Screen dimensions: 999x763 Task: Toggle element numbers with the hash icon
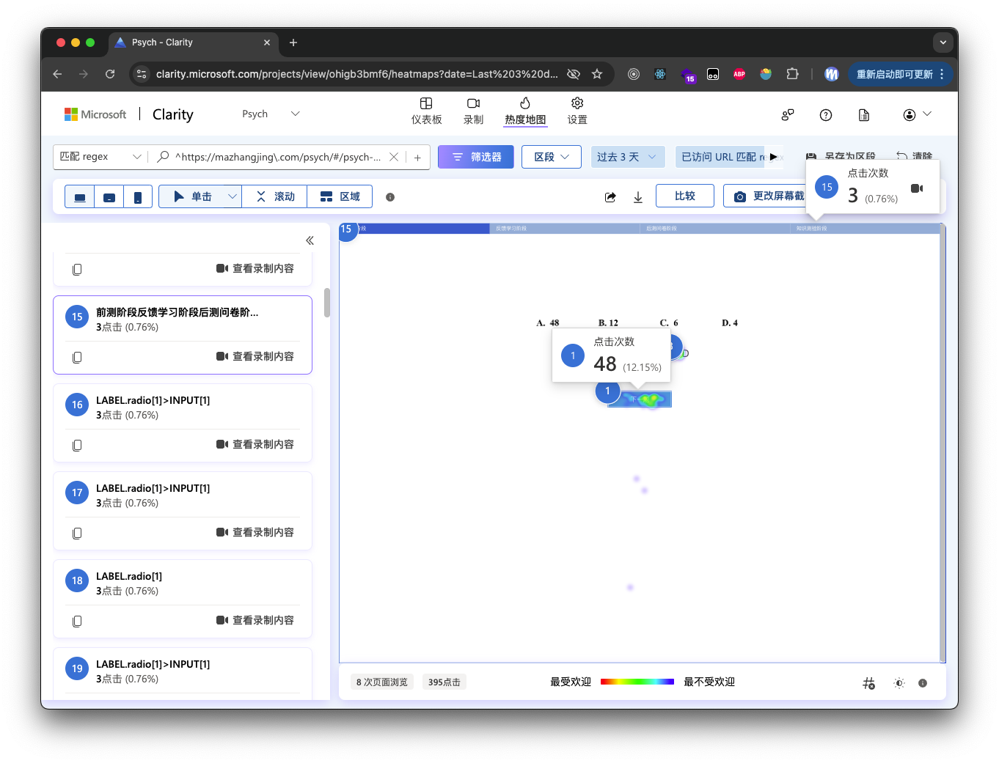[x=868, y=682]
